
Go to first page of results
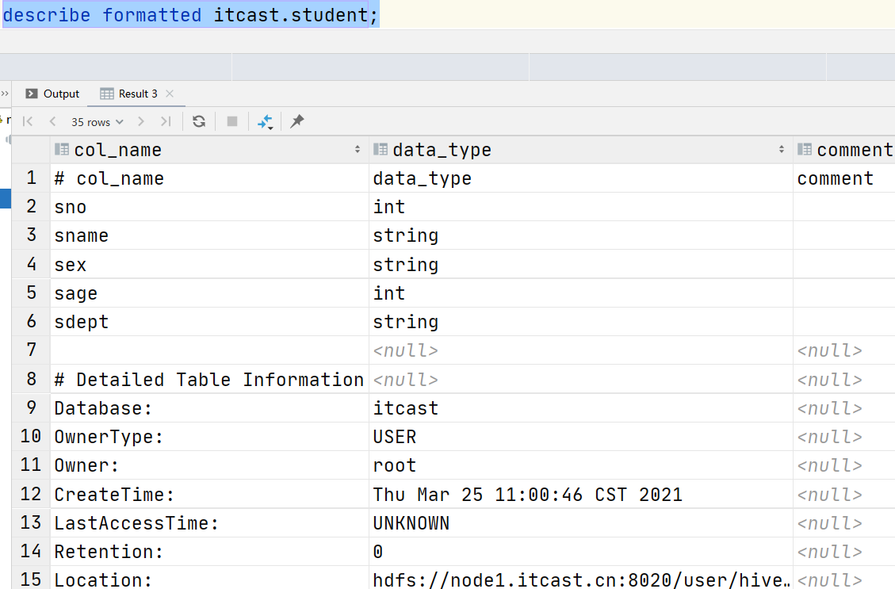28,121
